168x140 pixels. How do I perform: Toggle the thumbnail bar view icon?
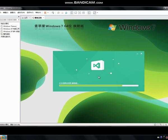(x=76, y=13)
